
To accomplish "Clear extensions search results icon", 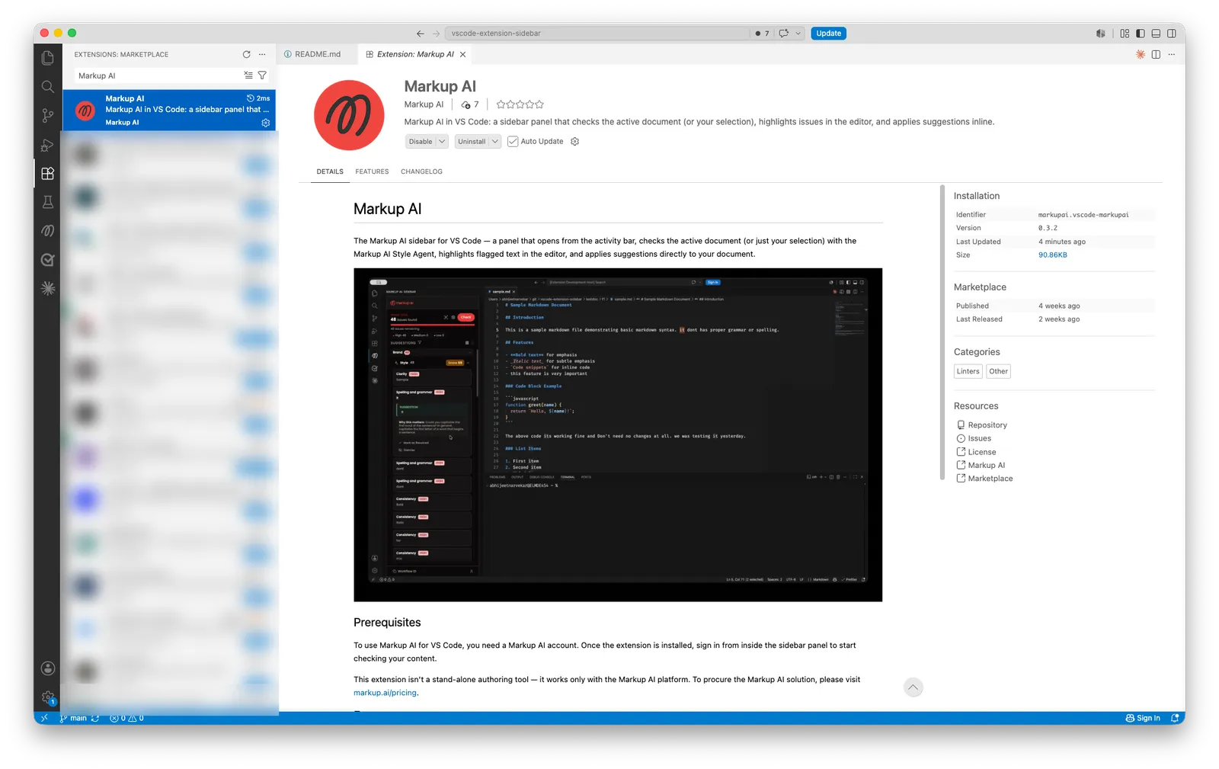I will click(x=248, y=75).
